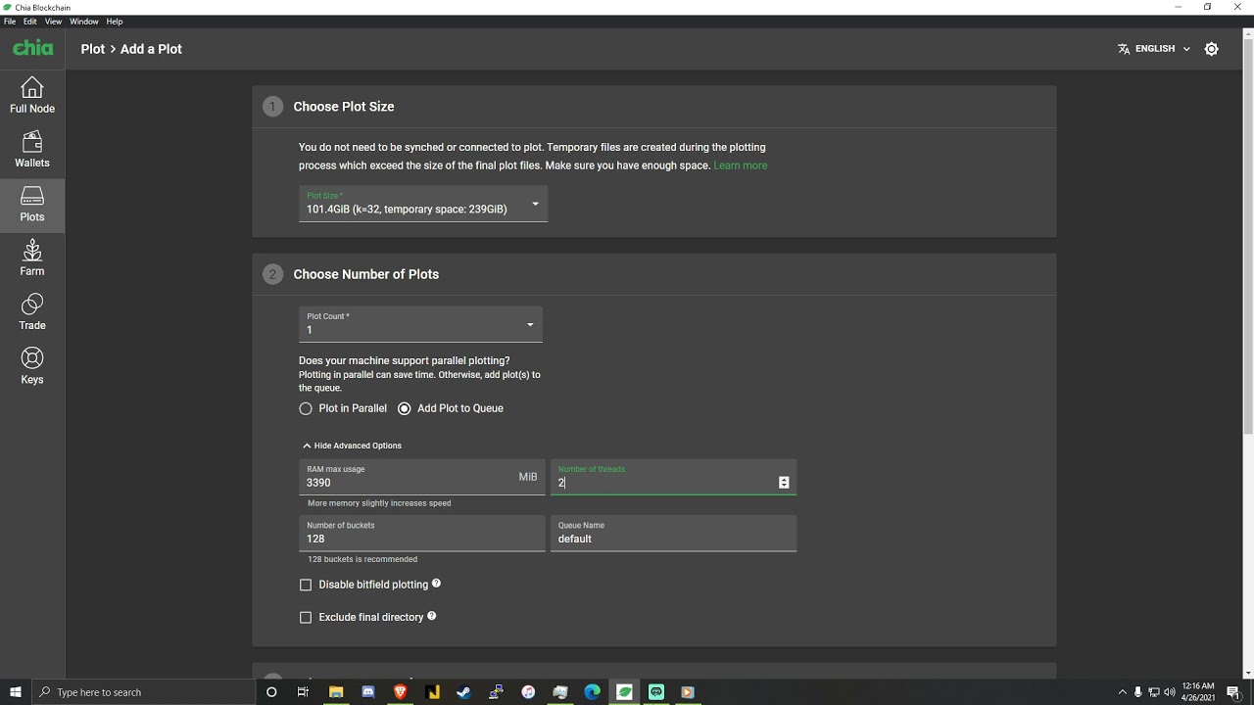This screenshot has height=705, width=1254.
Task: Open the English language dropdown
Action: pyautogui.click(x=1154, y=49)
